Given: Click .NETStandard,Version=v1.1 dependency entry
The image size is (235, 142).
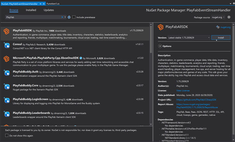Looking at the screenshot, I should [175, 135].
